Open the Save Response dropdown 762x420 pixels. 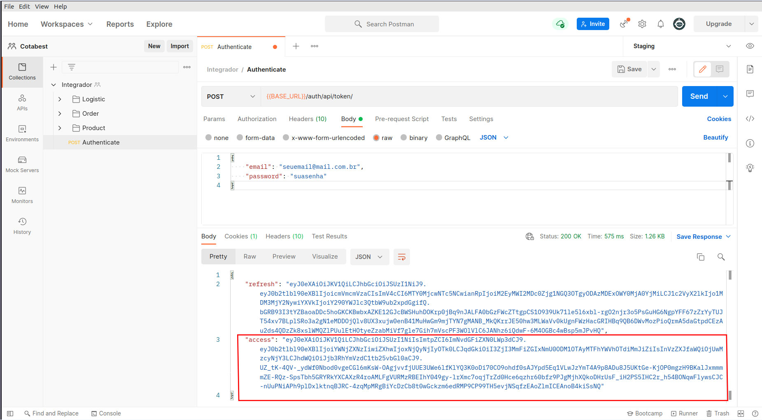pyautogui.click(x=703, y=236)
